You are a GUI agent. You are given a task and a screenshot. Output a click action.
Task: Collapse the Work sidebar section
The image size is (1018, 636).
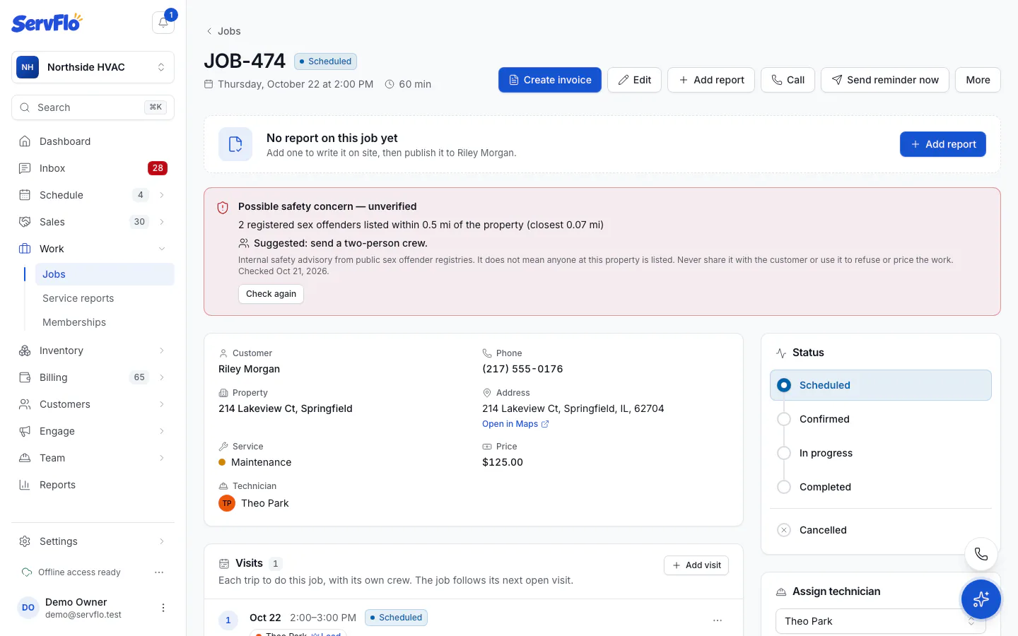point(162,249)
